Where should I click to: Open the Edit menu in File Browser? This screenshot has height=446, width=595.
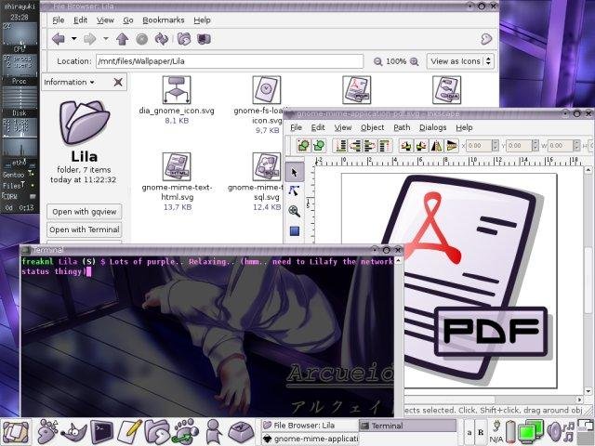pos(81,20)
